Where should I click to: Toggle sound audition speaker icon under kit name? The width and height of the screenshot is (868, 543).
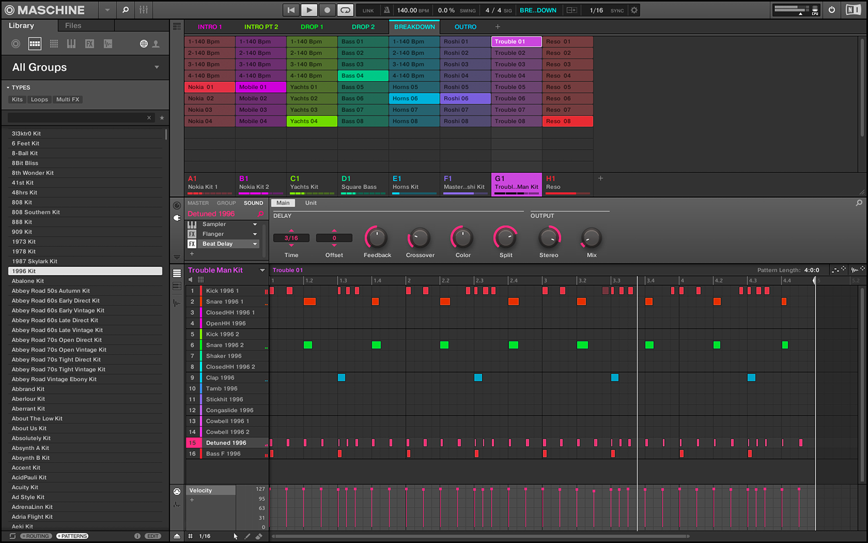tap(191, 279)
